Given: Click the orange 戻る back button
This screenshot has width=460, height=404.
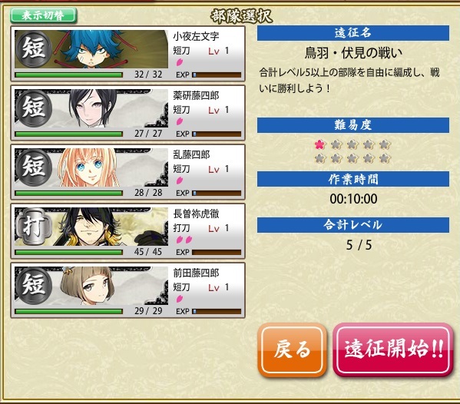Looking at the screenshot, I should click(293, 349).
